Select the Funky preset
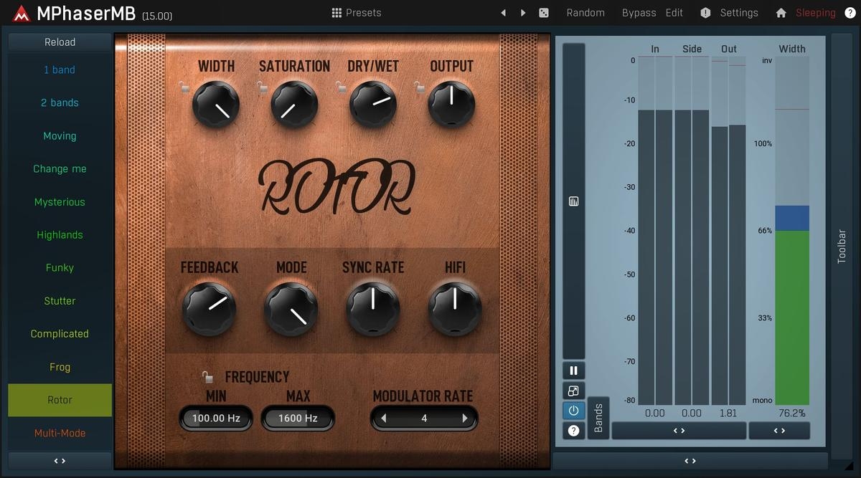Viewport: 861px width, 478px height. [x=60, y=268]
